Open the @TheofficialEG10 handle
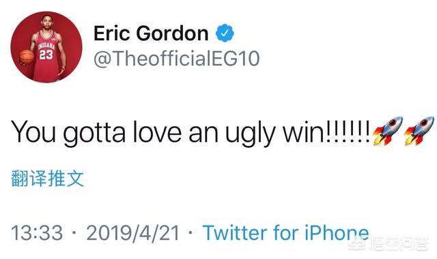Screen dimensions: 437x259 point(177,59)
